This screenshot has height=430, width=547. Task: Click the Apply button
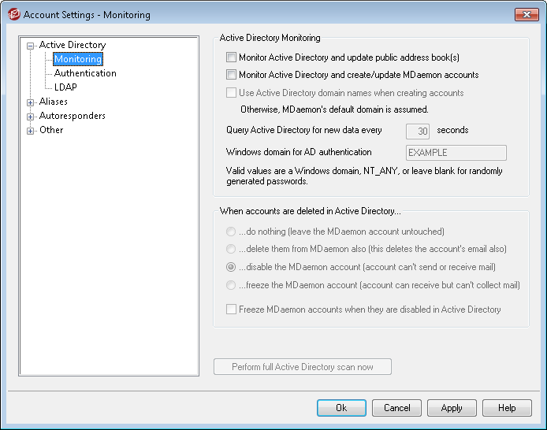[x=452, y=408]
